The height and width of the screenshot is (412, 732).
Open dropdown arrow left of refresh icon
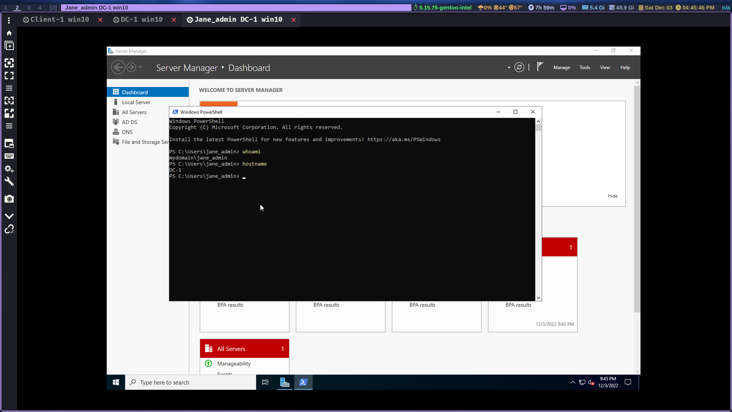coord(509,68)
